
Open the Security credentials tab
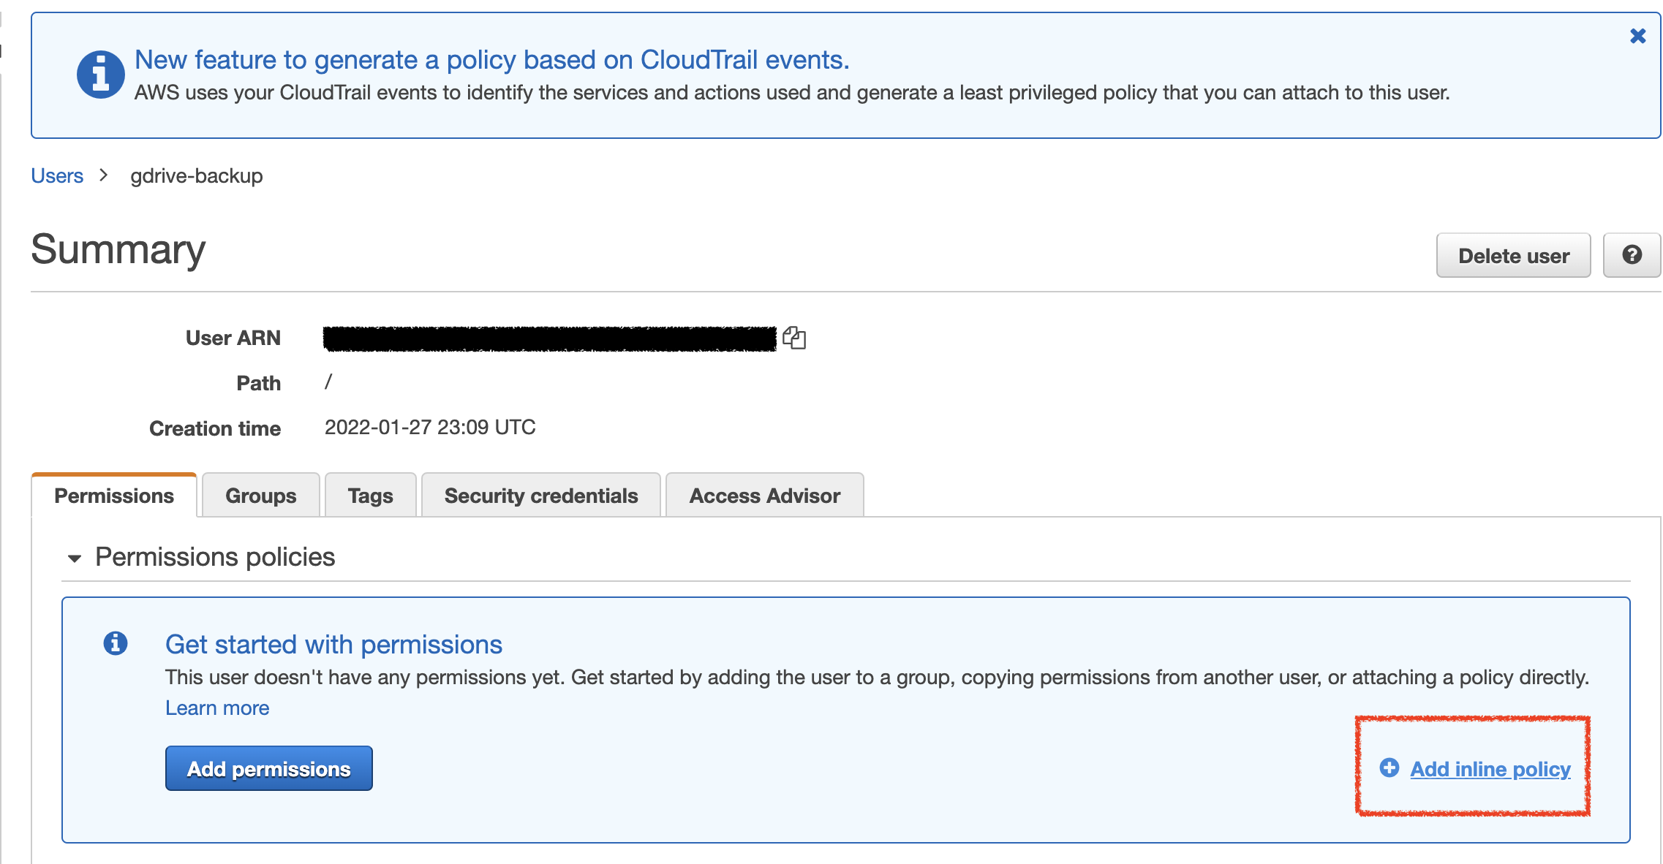540,496
